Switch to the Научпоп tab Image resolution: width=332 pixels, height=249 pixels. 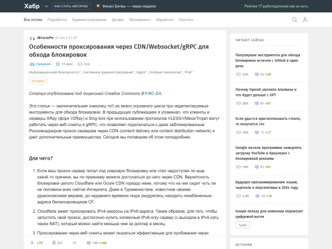pyautogui.click(x=186, y=20)
